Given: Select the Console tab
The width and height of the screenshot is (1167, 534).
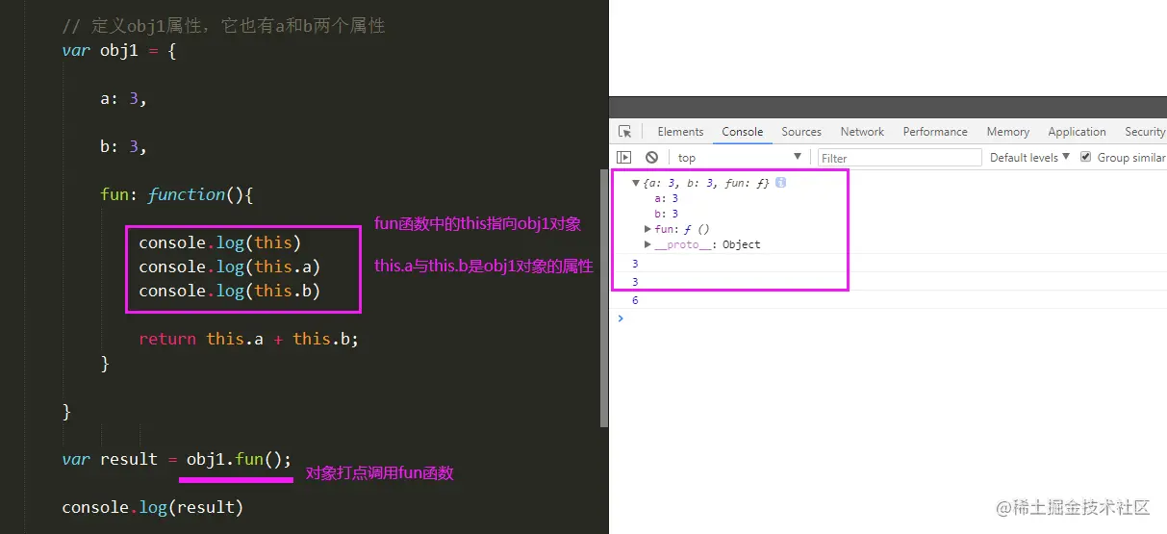Looking at the screenshot, I should pos(742,132).
